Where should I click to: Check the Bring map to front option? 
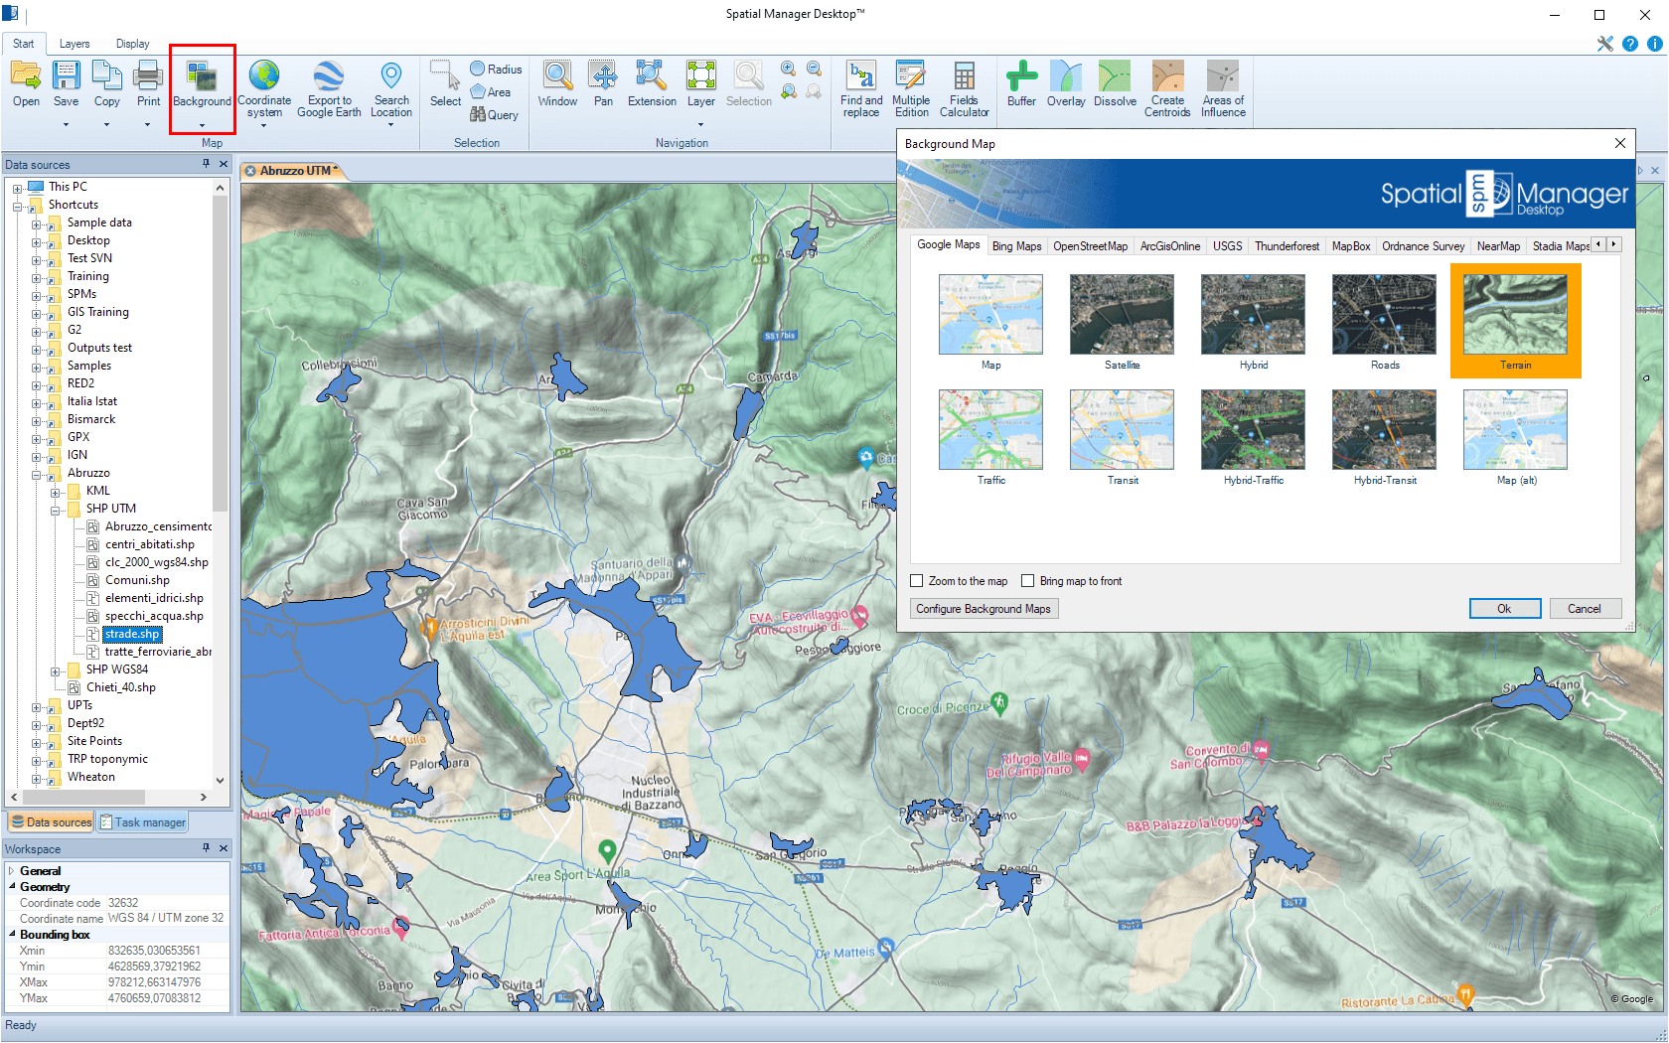1028,581
